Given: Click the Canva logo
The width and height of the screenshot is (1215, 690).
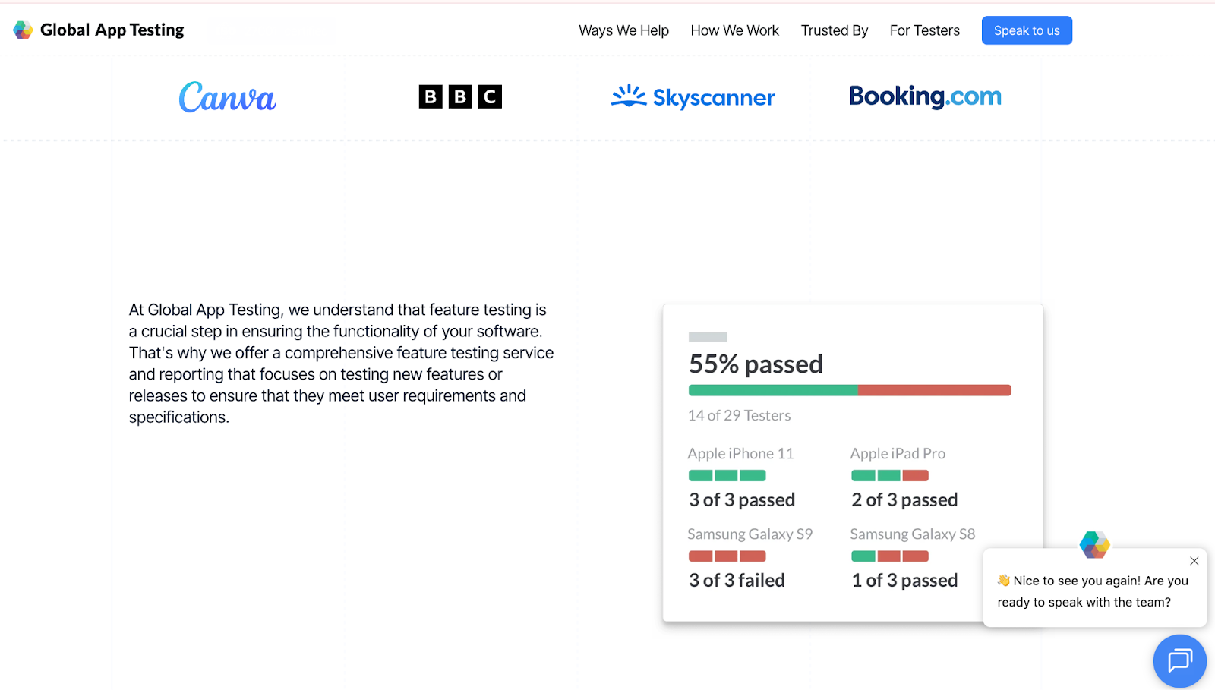Looking at the screenshot, I should click(227, 97).
